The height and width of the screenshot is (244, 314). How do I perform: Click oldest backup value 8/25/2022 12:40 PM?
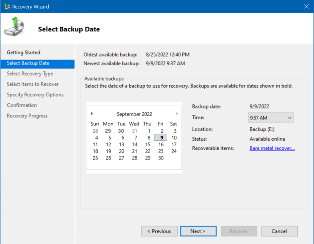pos(168,55)
